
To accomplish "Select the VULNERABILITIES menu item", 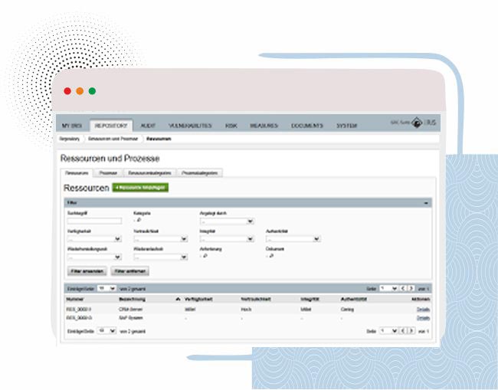I will coord(188,126).
